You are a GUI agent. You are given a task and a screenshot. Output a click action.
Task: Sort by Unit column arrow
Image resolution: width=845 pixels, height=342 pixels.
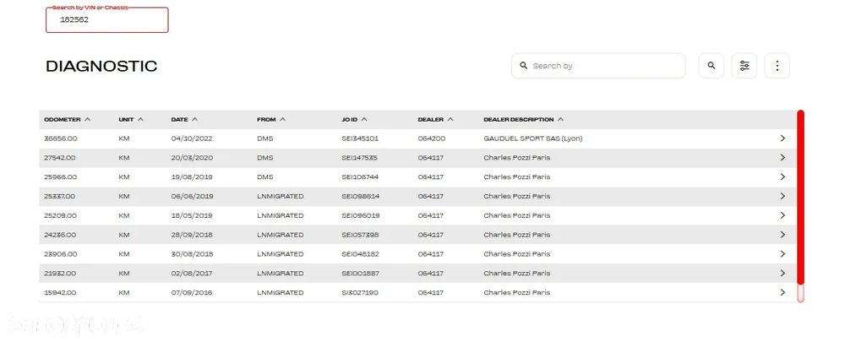pyautogui.click(x=140, y=119)
